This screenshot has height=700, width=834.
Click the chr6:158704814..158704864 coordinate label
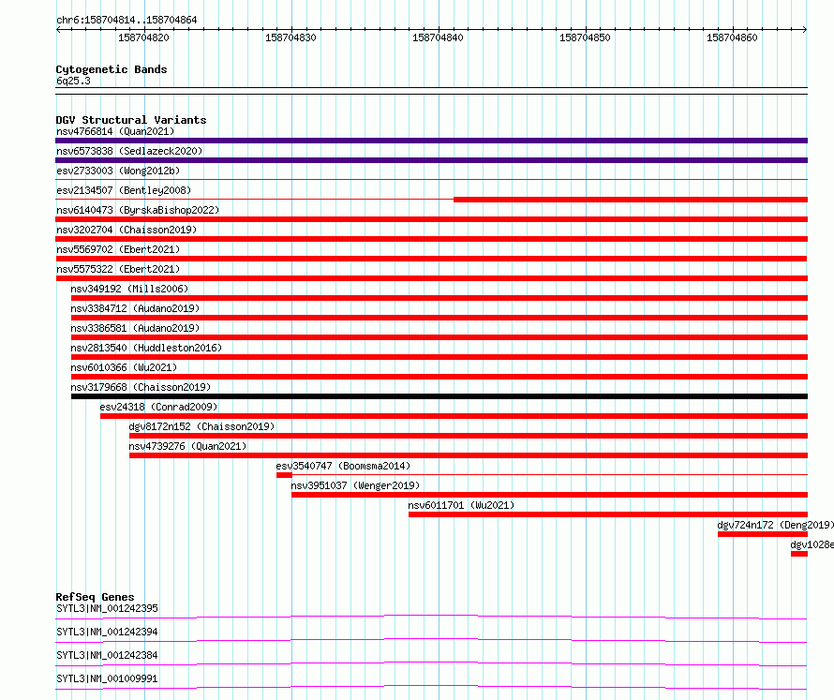(x=127, y=21)
